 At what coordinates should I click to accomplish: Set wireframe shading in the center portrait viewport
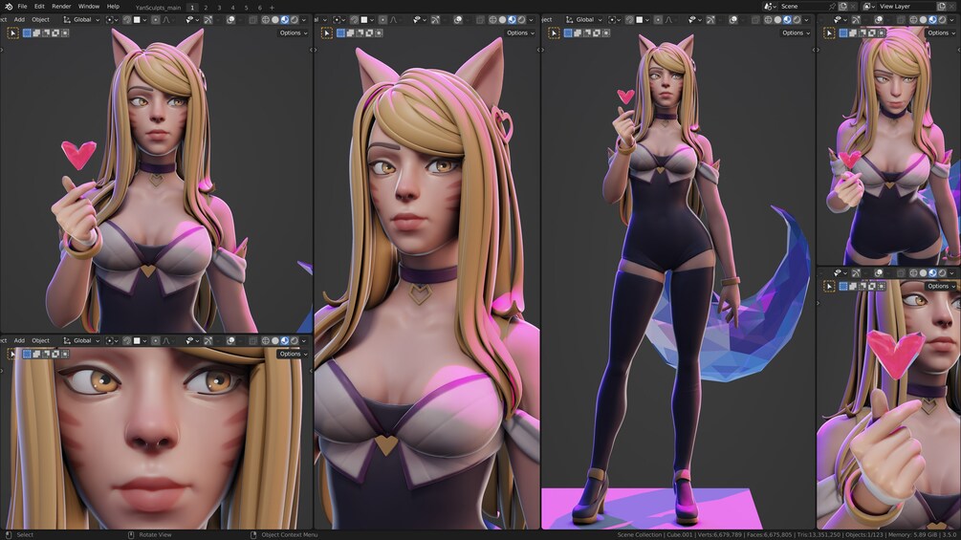pos(492,19)
